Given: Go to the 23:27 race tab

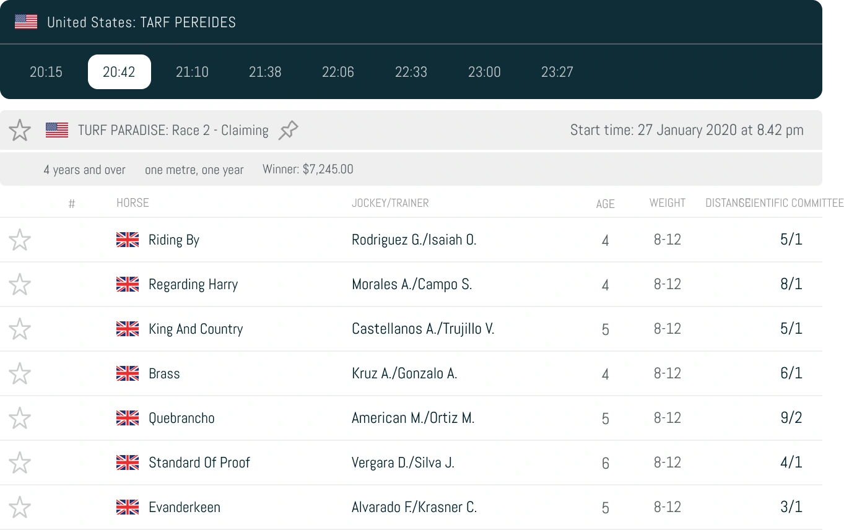Looking at the screenshot, I should point(557,72).
